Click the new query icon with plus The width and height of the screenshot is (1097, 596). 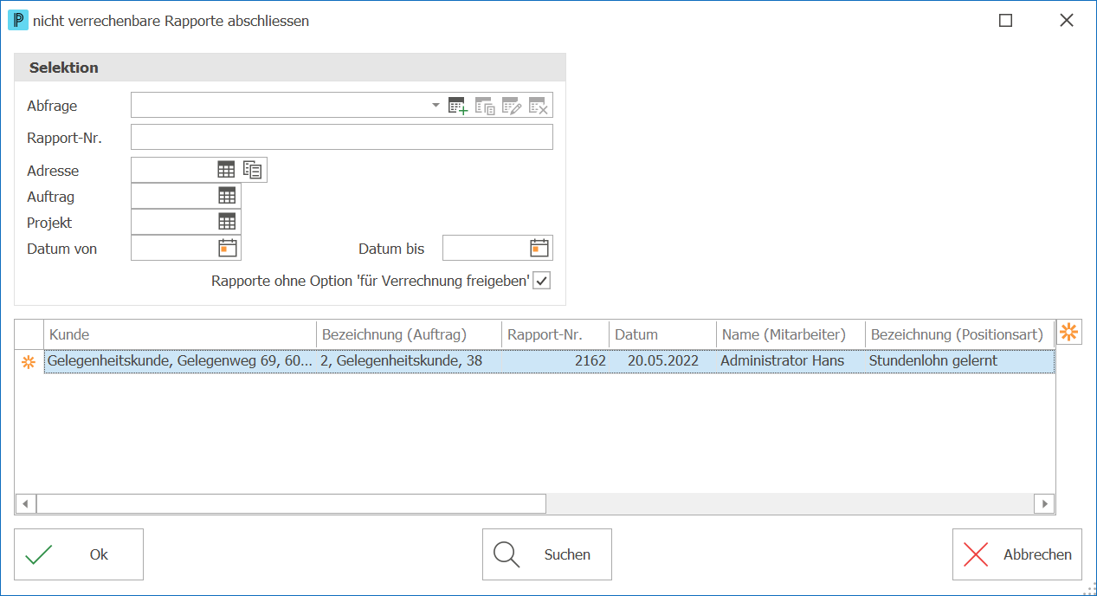tap(458, 107)
